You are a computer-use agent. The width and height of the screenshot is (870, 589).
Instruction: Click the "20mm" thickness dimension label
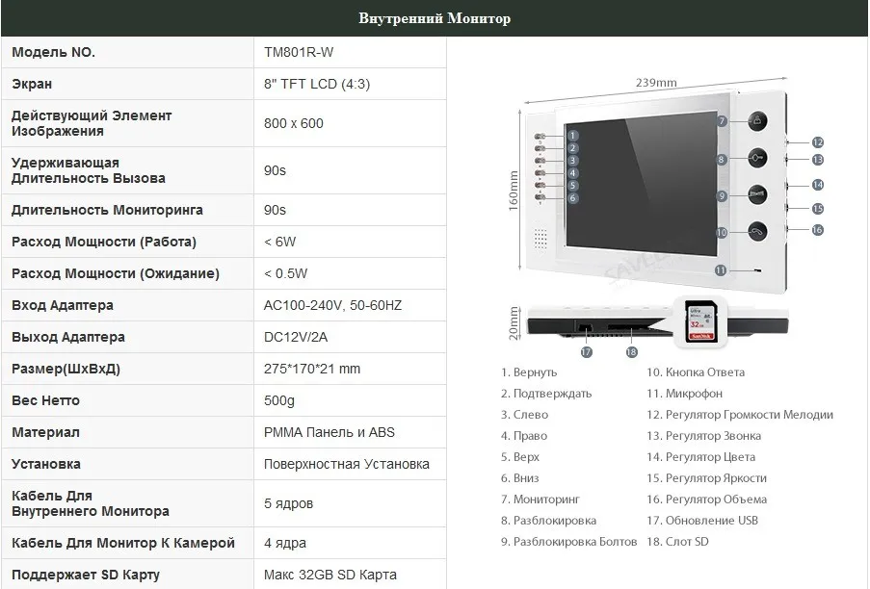pyautogui.click(x=514, y=322)
